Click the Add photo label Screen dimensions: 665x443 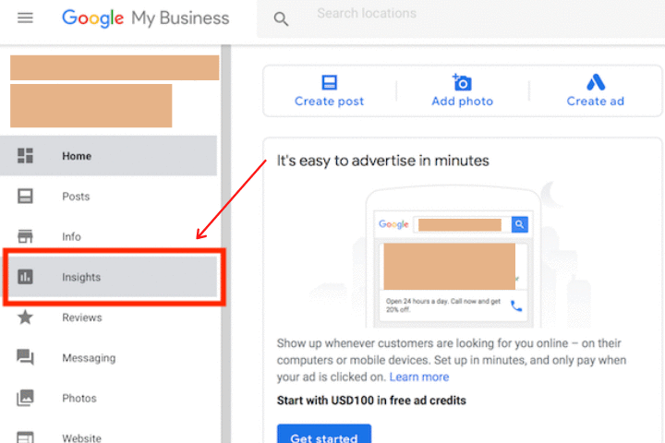[x=463, y=102]
